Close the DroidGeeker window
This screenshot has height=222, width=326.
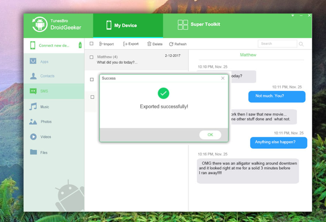[x=309, y=15]
